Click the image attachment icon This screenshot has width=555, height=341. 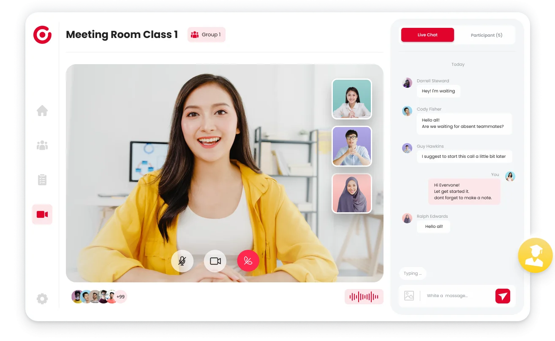pos(409,295)
